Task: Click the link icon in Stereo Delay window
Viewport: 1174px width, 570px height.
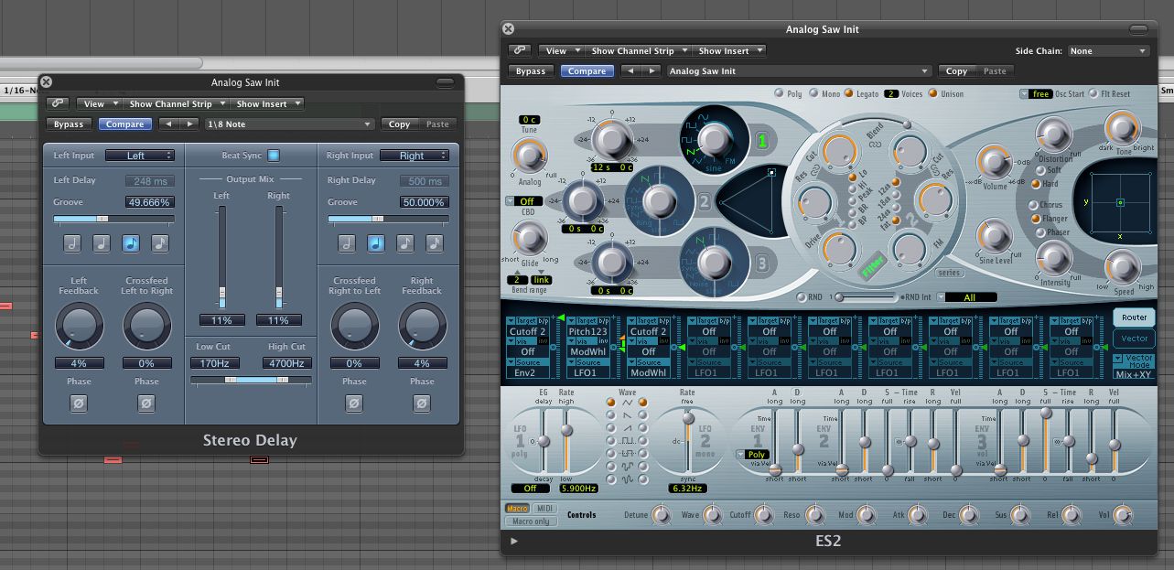Action: click(x=59, y=104)
